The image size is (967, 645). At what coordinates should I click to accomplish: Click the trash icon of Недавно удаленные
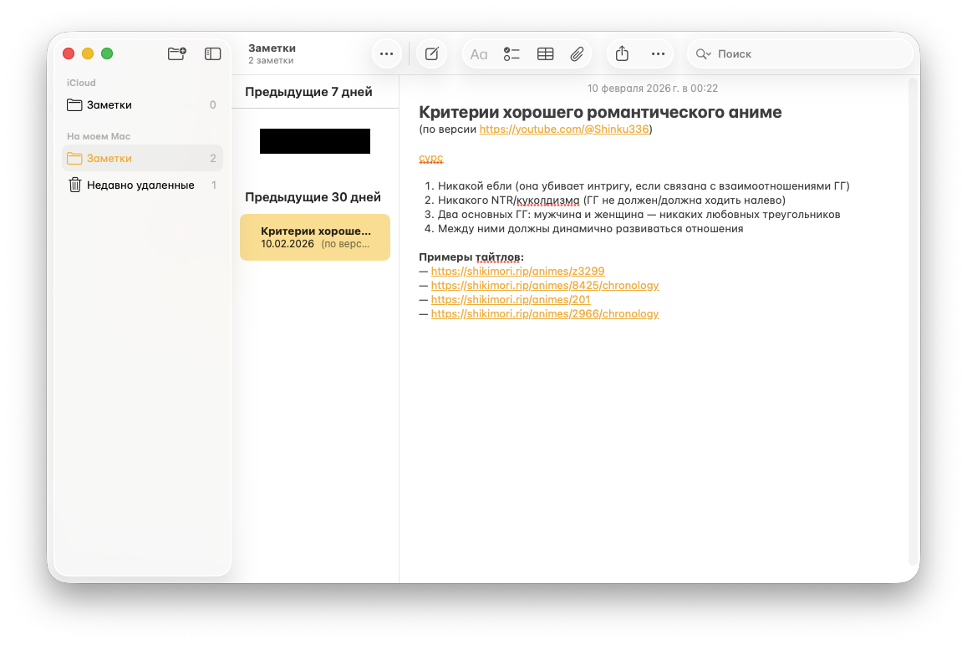pos(74,185)
